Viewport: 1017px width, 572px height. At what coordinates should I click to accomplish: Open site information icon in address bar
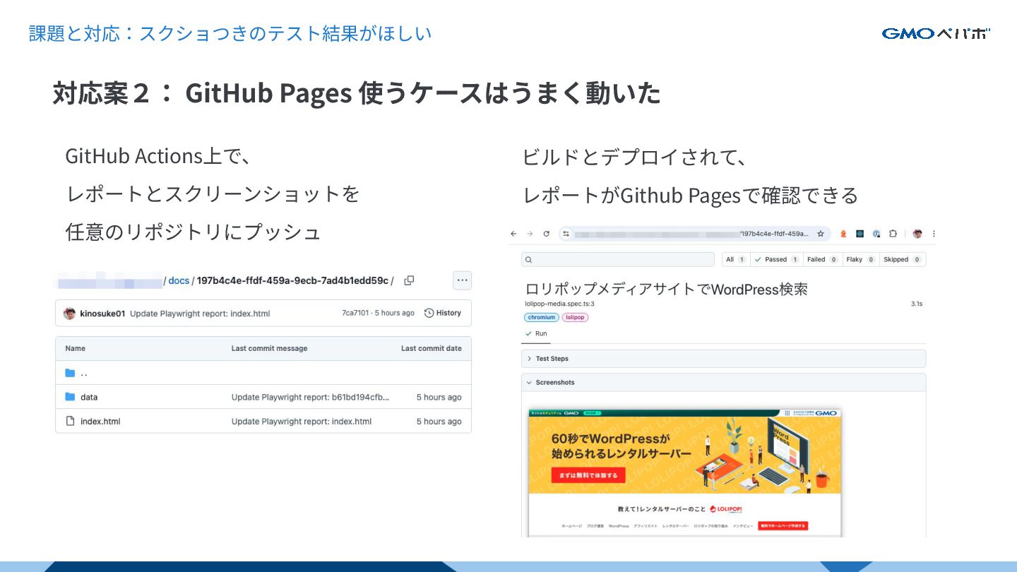[x=566, y=234]
